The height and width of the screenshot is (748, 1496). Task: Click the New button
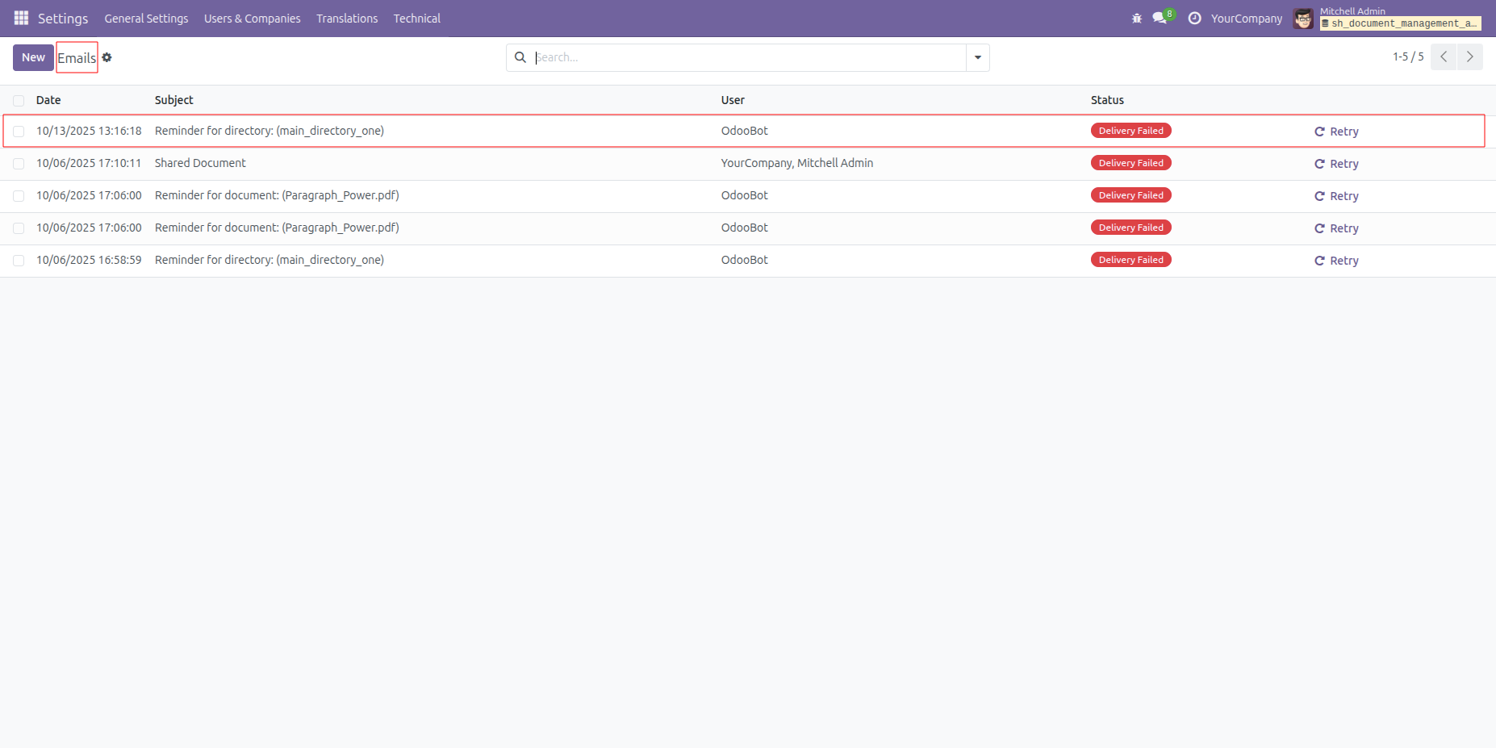[33, 57]
